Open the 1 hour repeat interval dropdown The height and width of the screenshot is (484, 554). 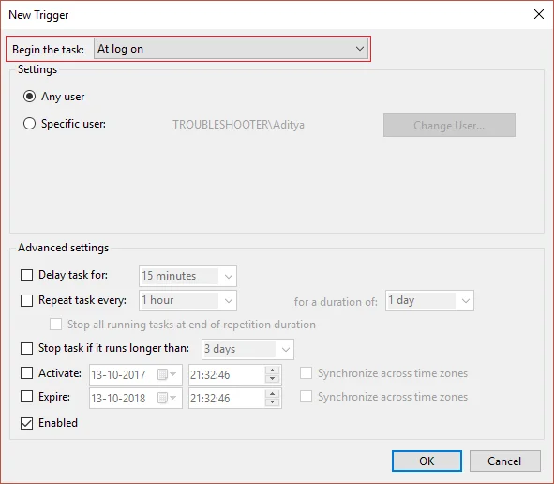(187, 300)
